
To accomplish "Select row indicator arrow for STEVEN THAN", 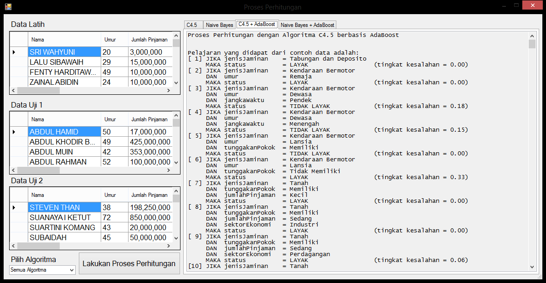I will coord(14,207).
